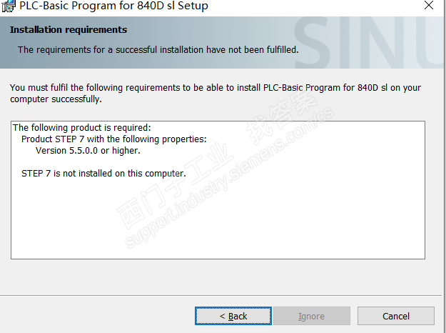Click the "You must fulfil the following requirements" text

tap(143, 88)
